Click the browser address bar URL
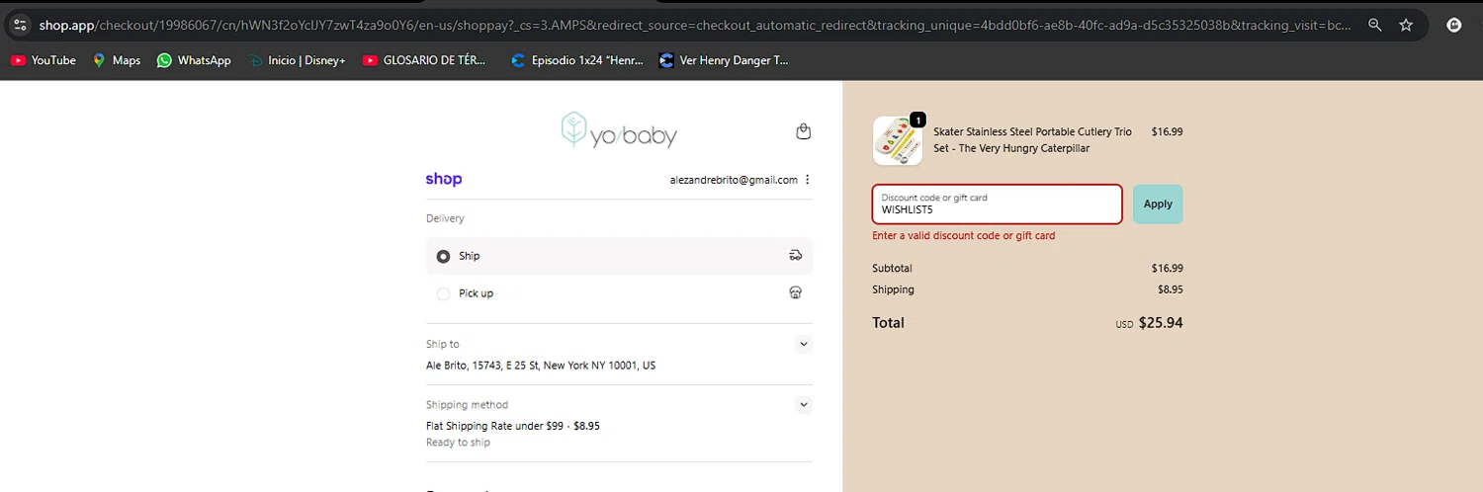This screenshot has width=1483, height=492. pyautogui.click(x=697, y=25)
